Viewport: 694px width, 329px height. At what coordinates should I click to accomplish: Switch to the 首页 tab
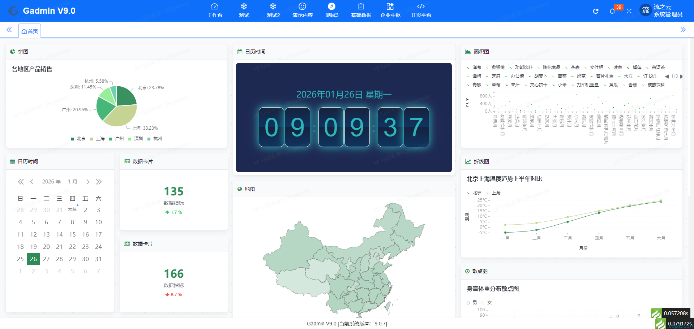30,31
